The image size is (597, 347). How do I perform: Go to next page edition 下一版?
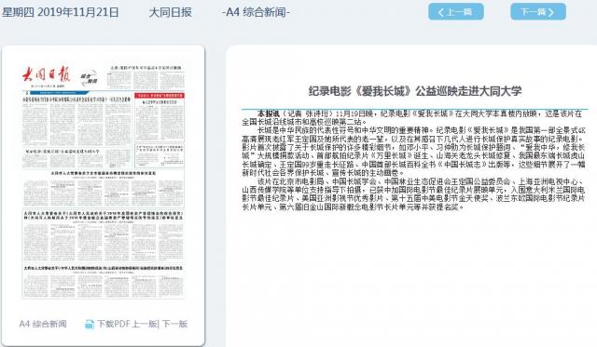(174, 324)
